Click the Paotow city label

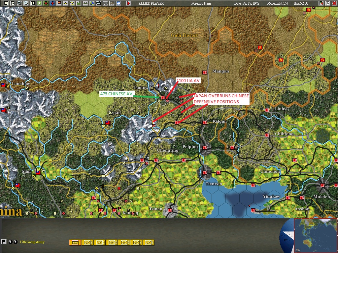point(141,88)
